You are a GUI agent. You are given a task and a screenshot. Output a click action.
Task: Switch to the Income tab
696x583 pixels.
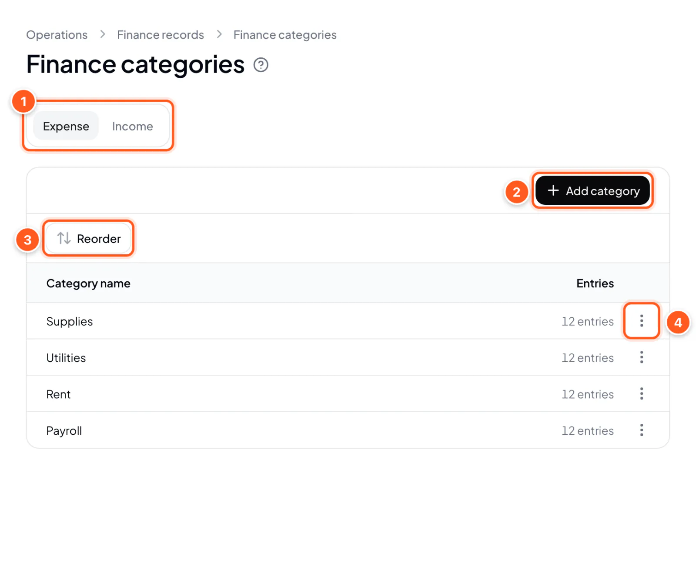pyautogui.click(x=133, y=126)
